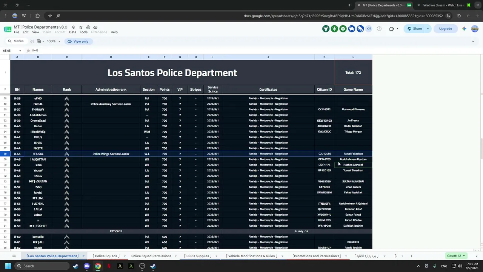Open the Count: 12 summary dropdown
Image resolution: width=483 pixels, height=272 pixels.
456,256
